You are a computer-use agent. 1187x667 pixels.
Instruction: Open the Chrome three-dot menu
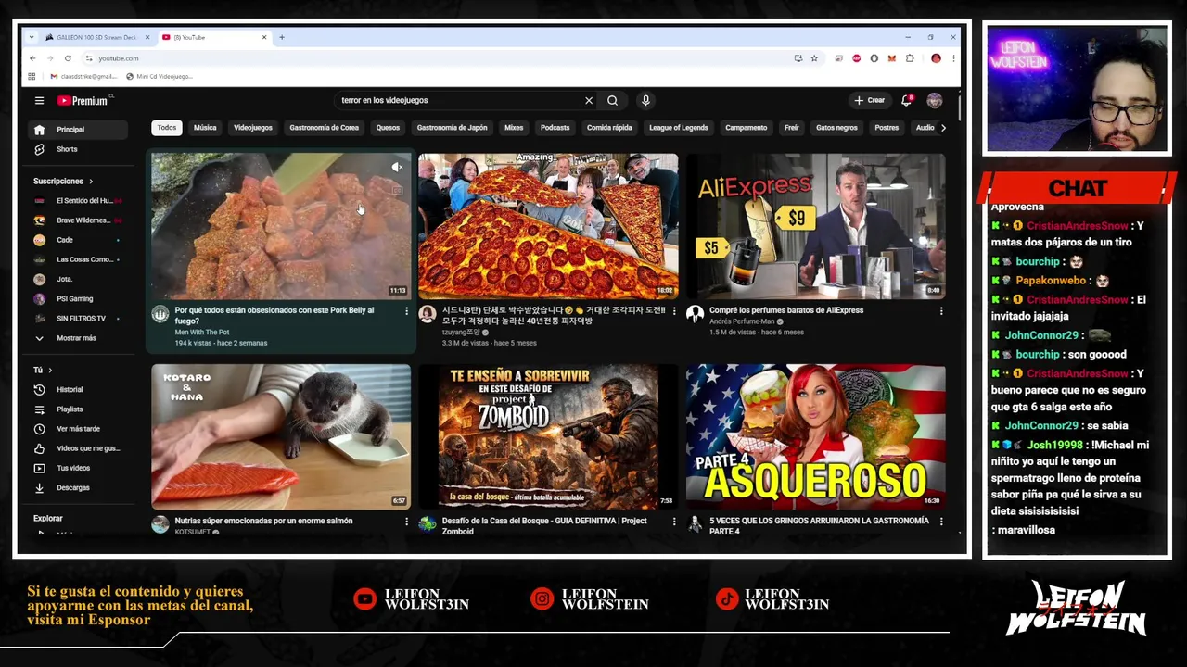click(952, 58)
